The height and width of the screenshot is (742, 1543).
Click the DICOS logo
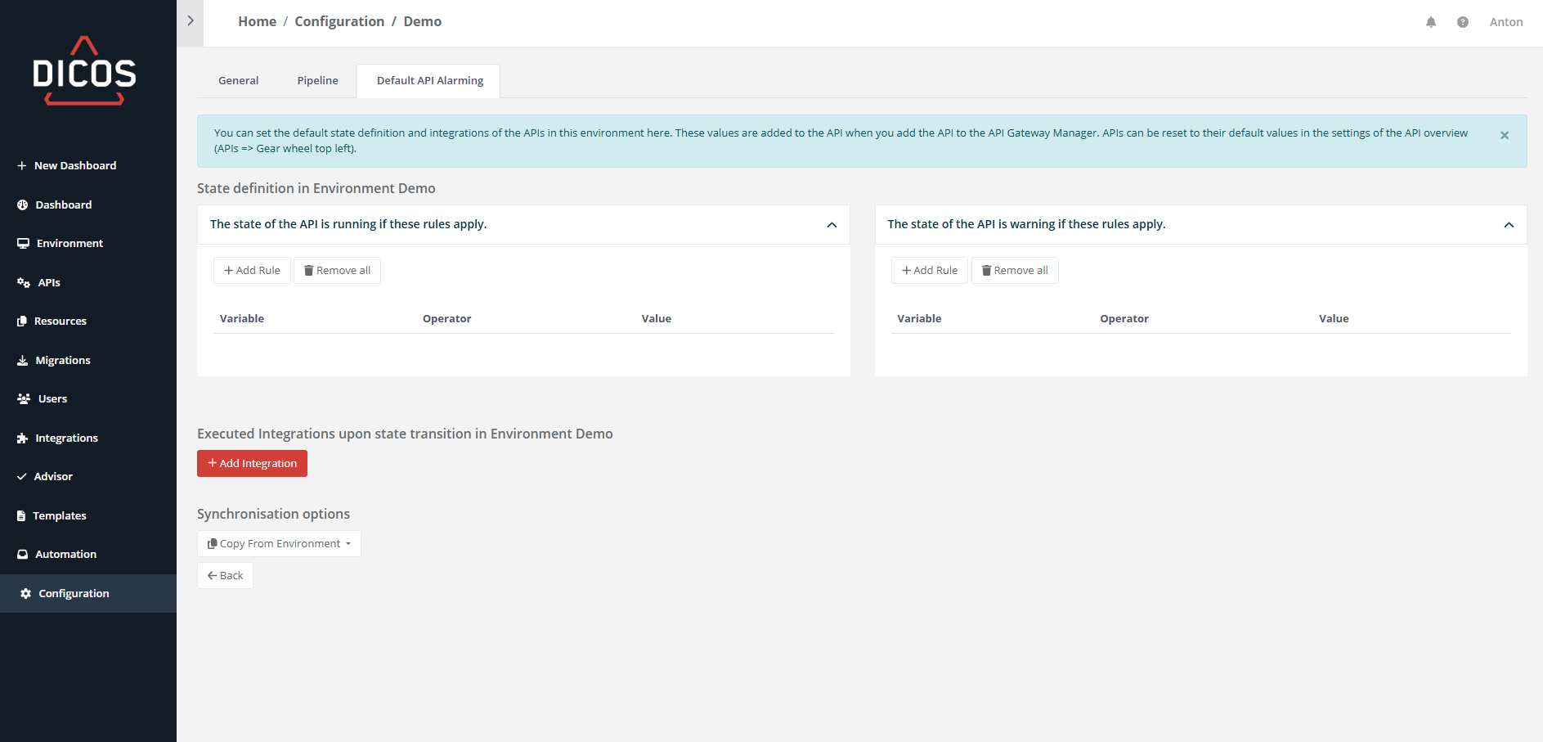click(84, 71)
